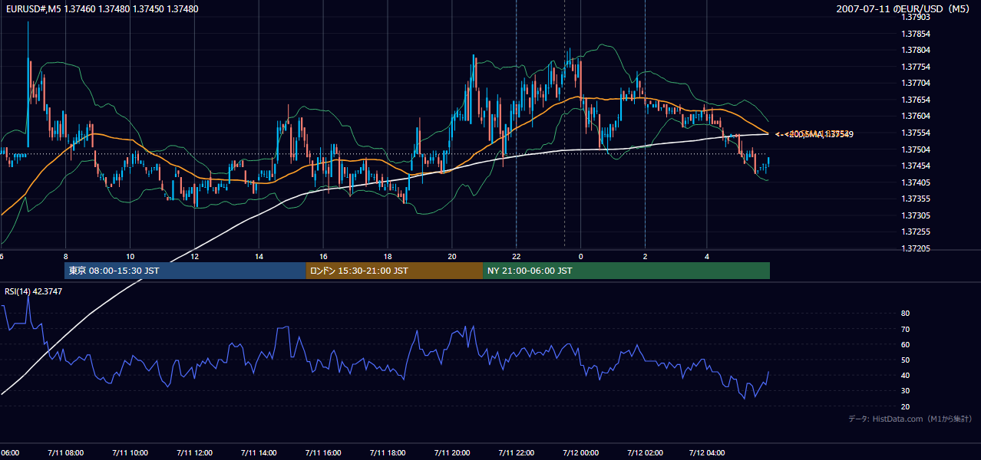The height and width of the screenshot is (460, 981).
Task: Click price axis label 1.37504
Action: coord(916,149)
